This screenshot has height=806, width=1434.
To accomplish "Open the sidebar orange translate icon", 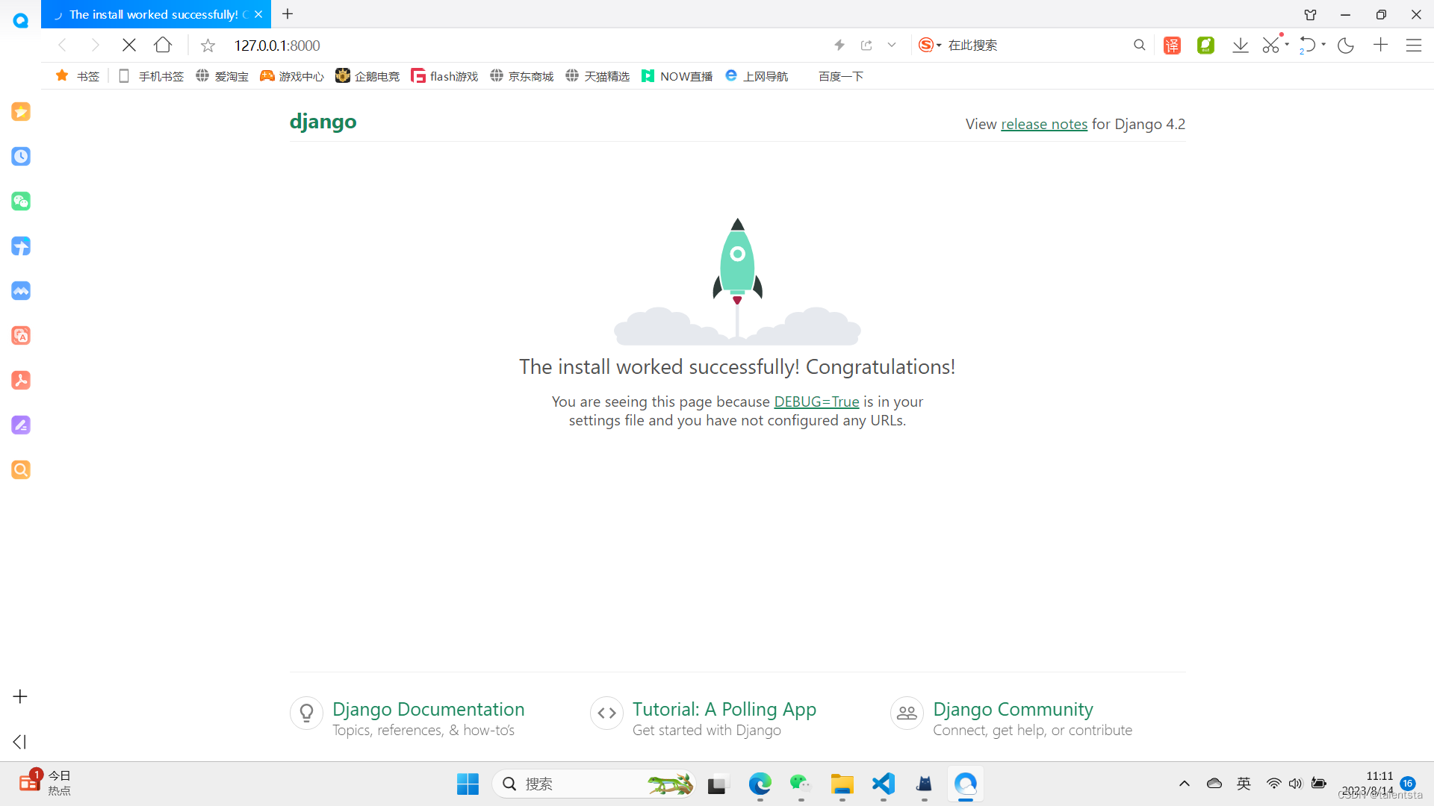I will click(21, 336).
